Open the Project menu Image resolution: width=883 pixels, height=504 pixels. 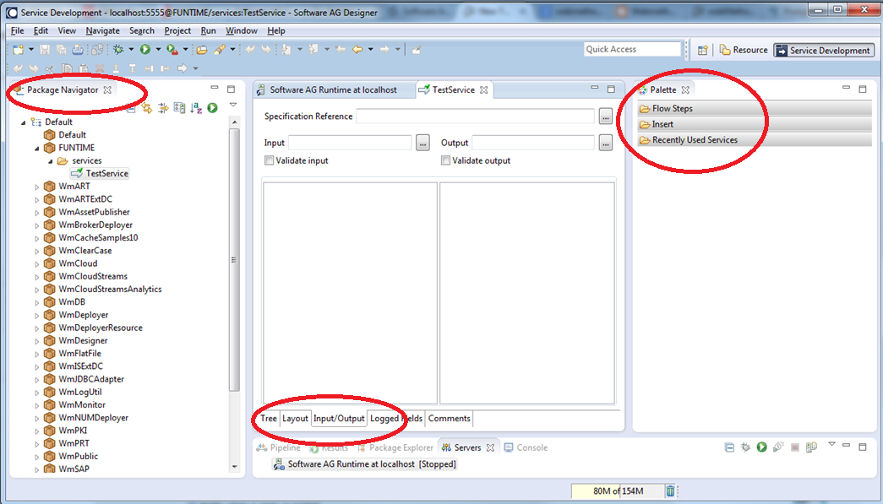(177, 31)
